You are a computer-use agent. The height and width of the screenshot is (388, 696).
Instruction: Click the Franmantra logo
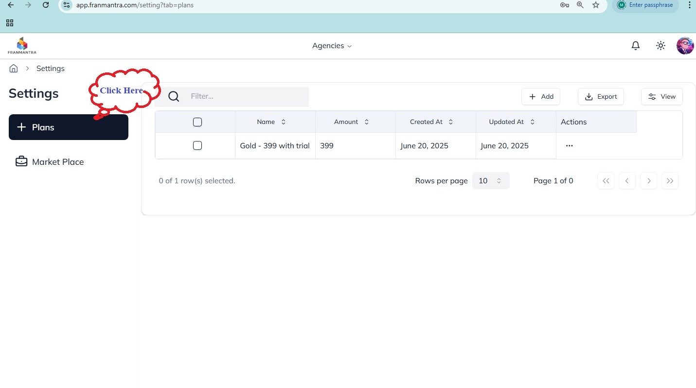tap(22, 45)
